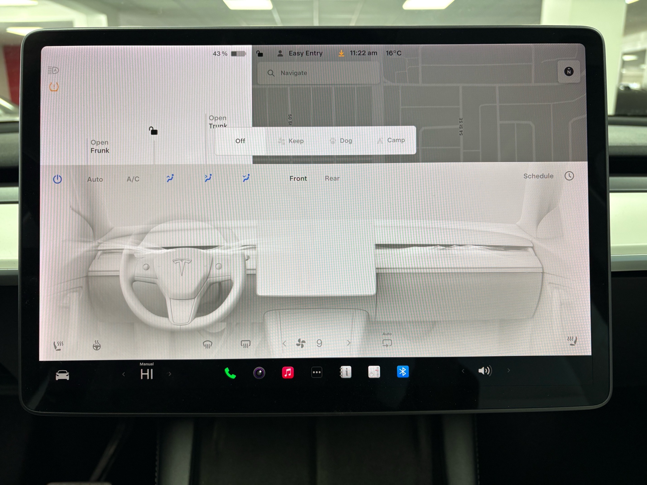Viewport: 647px width, 485px height.
Task: Tap the 16°C outside temperature
Action: click(394, 53)
